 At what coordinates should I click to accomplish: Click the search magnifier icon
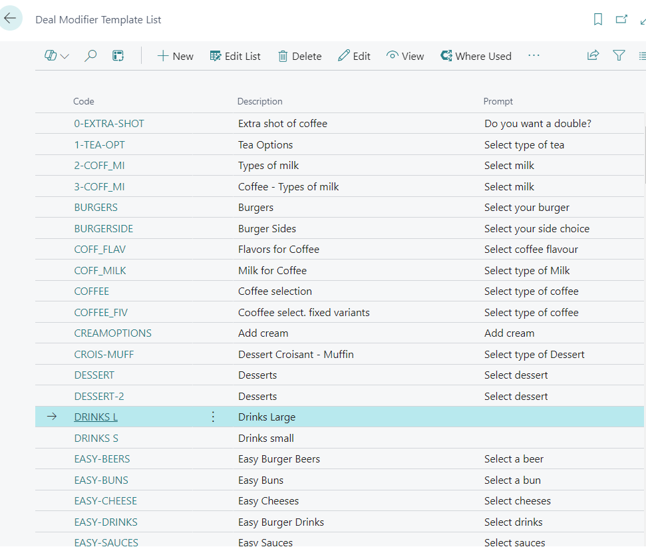click(x=90, y=56)
